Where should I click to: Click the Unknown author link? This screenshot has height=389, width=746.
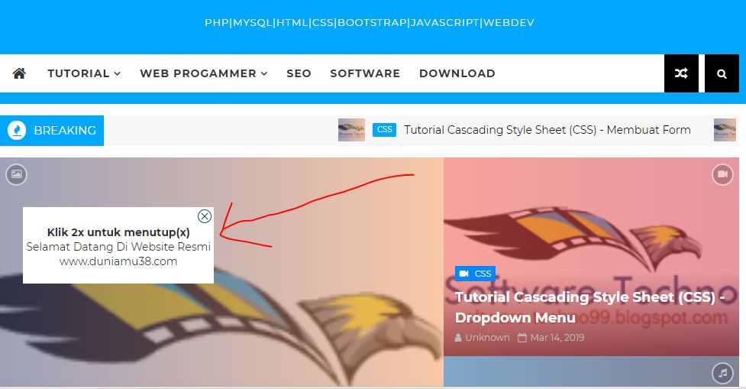(x=482, y=338)
